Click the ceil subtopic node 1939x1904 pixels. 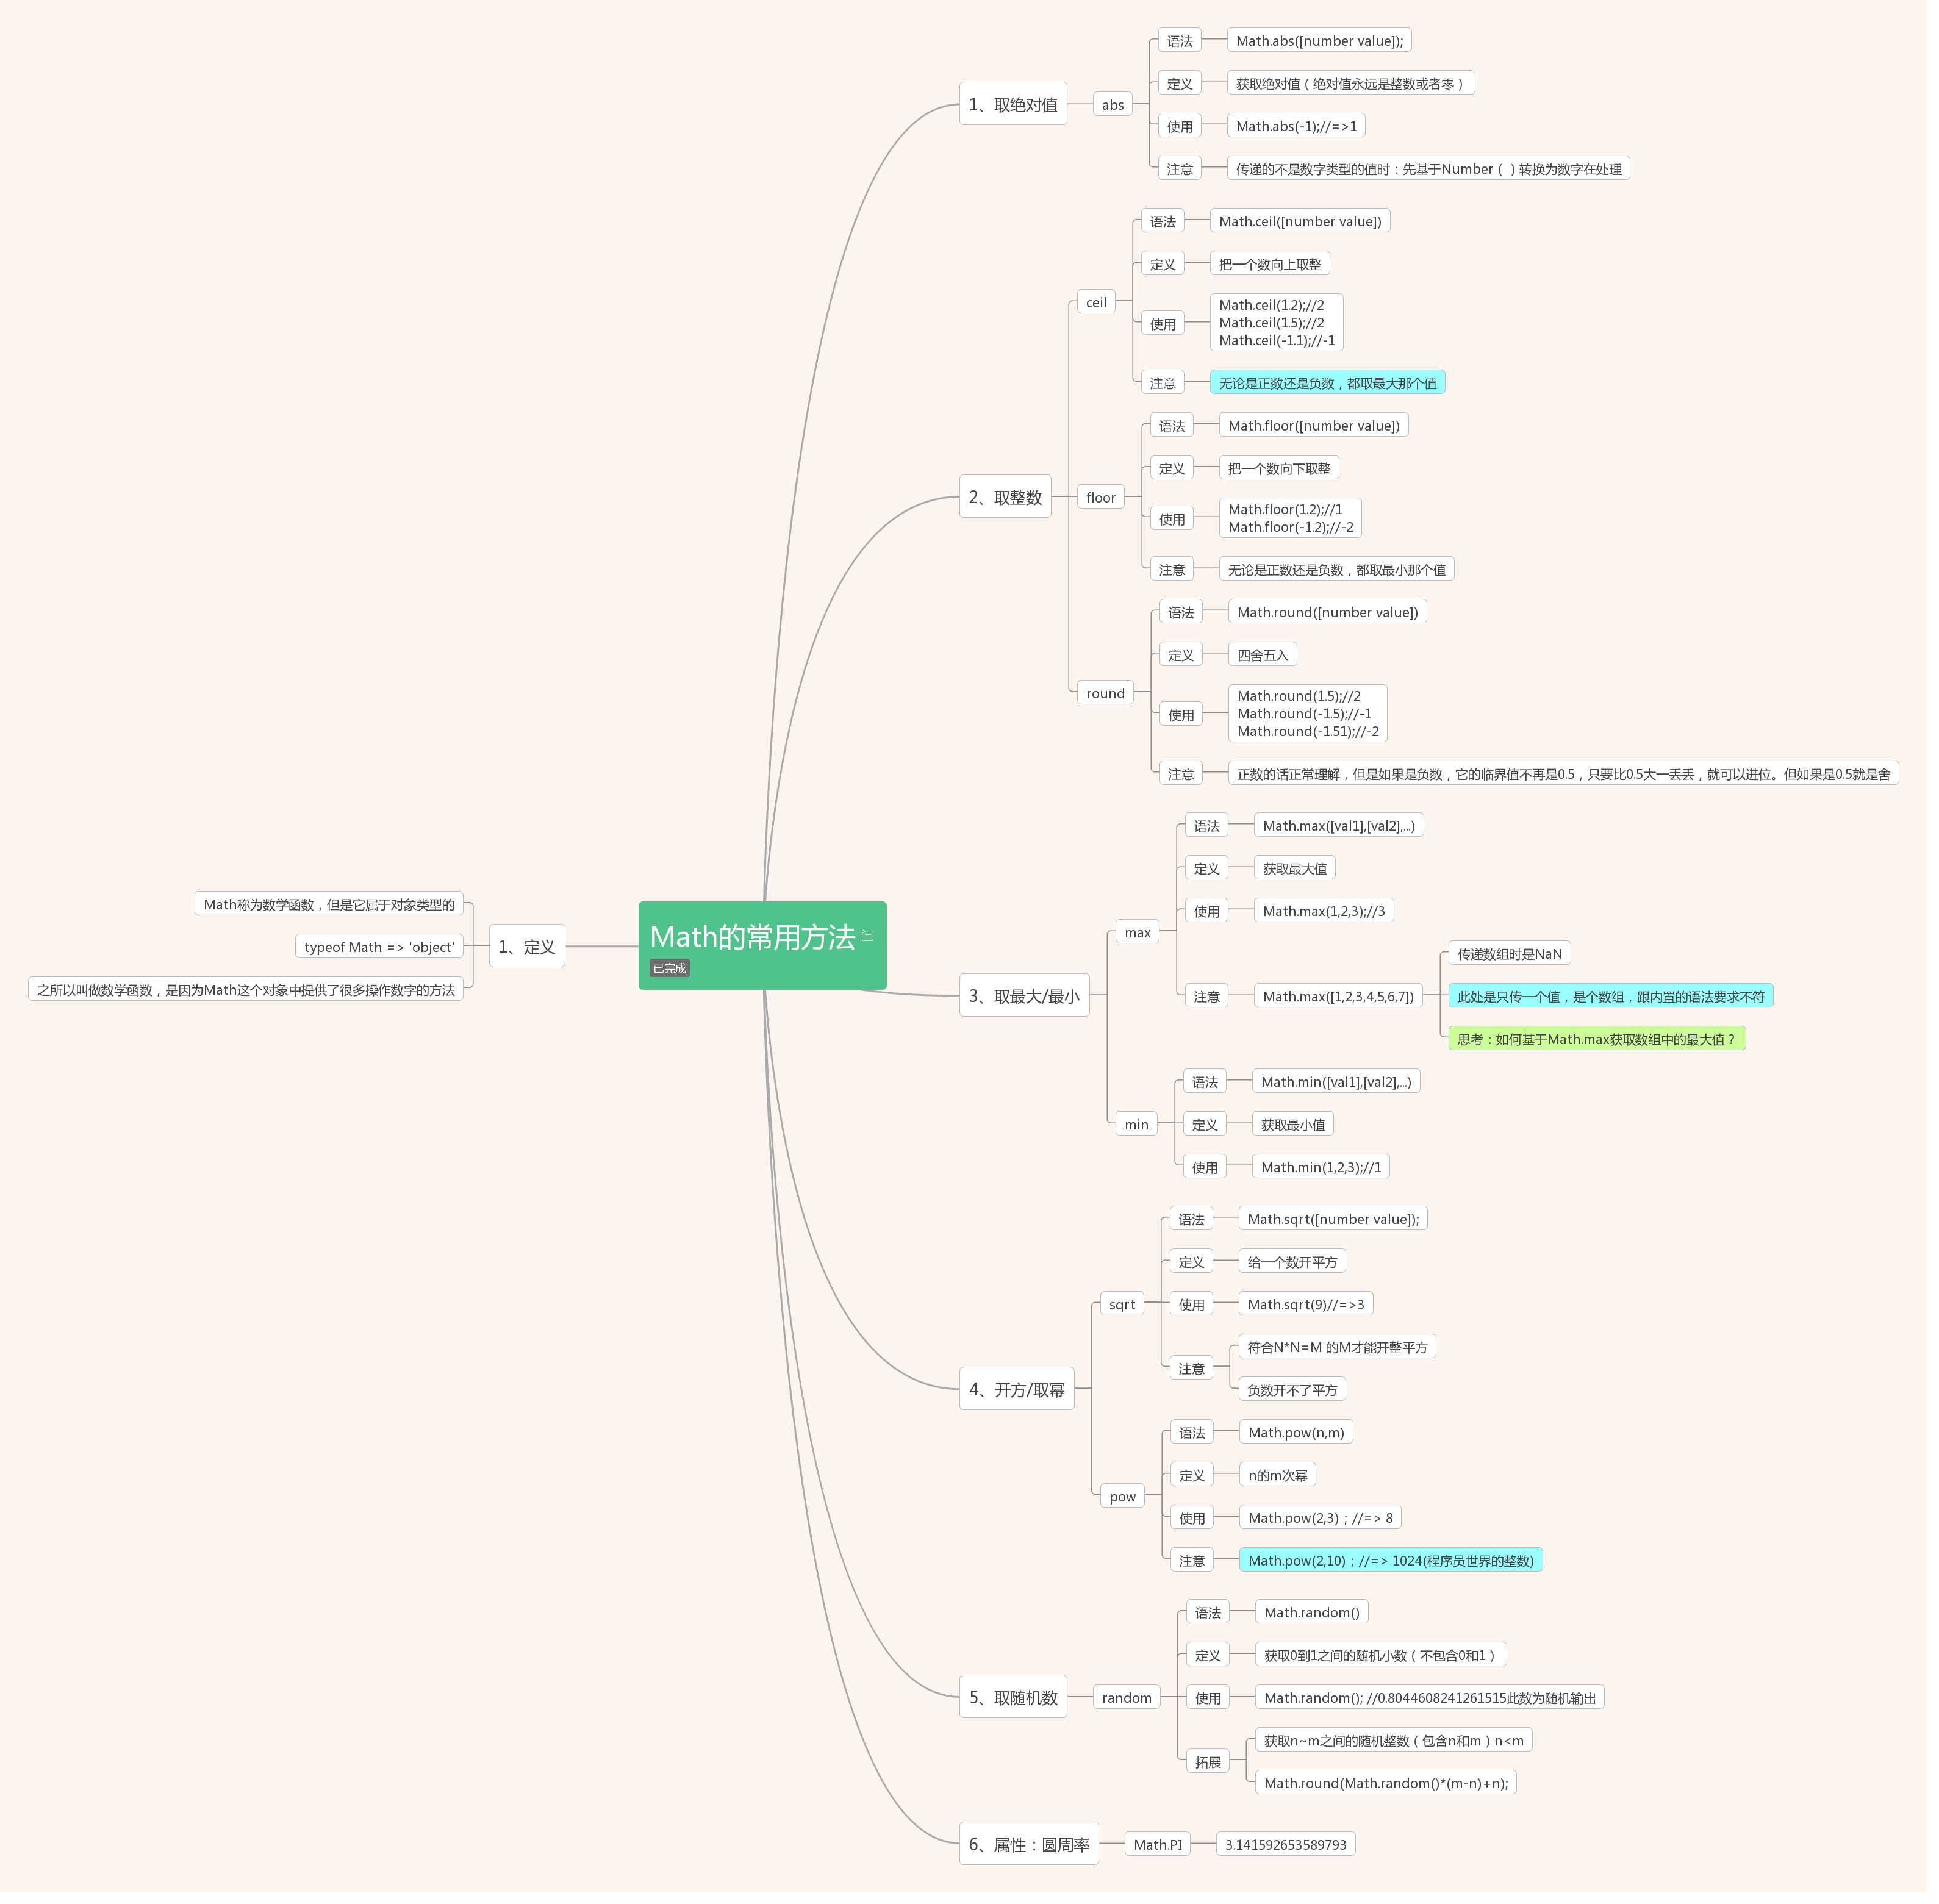click(1096, 302)
